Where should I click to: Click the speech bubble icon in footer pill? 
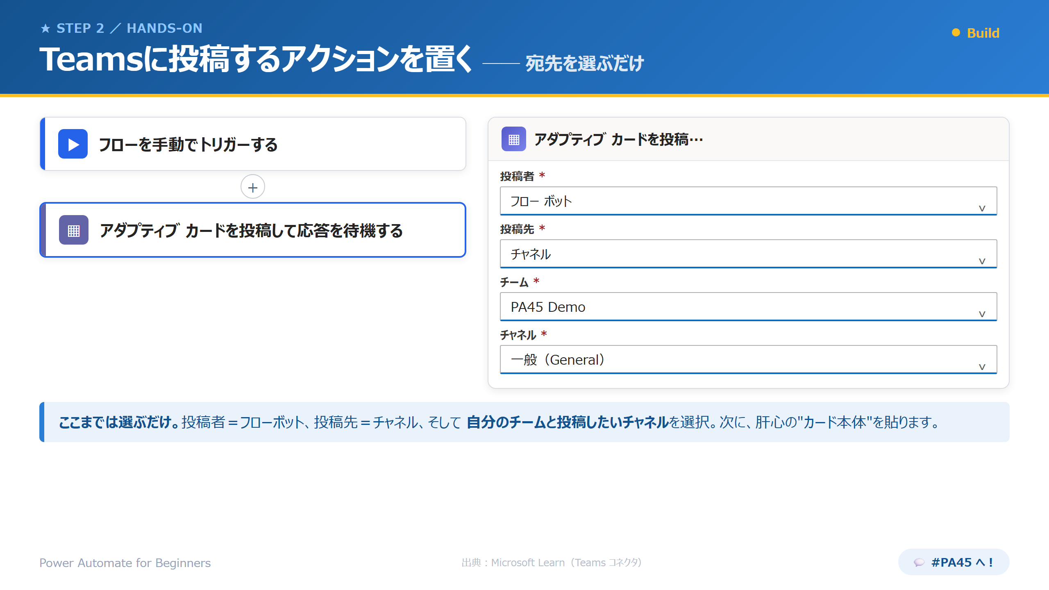[x=919, y=562]
